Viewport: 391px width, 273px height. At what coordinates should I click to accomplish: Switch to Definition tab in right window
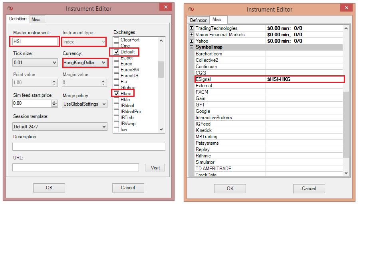coord(198,20)
